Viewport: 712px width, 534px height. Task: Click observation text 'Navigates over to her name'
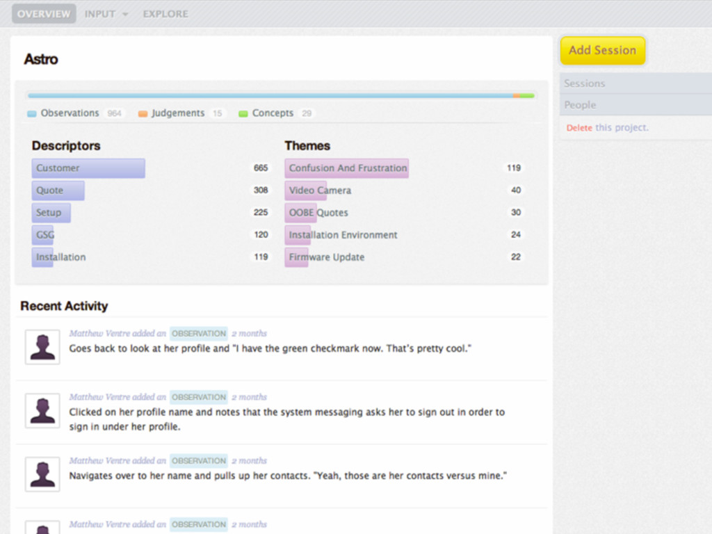coord(288,476)
